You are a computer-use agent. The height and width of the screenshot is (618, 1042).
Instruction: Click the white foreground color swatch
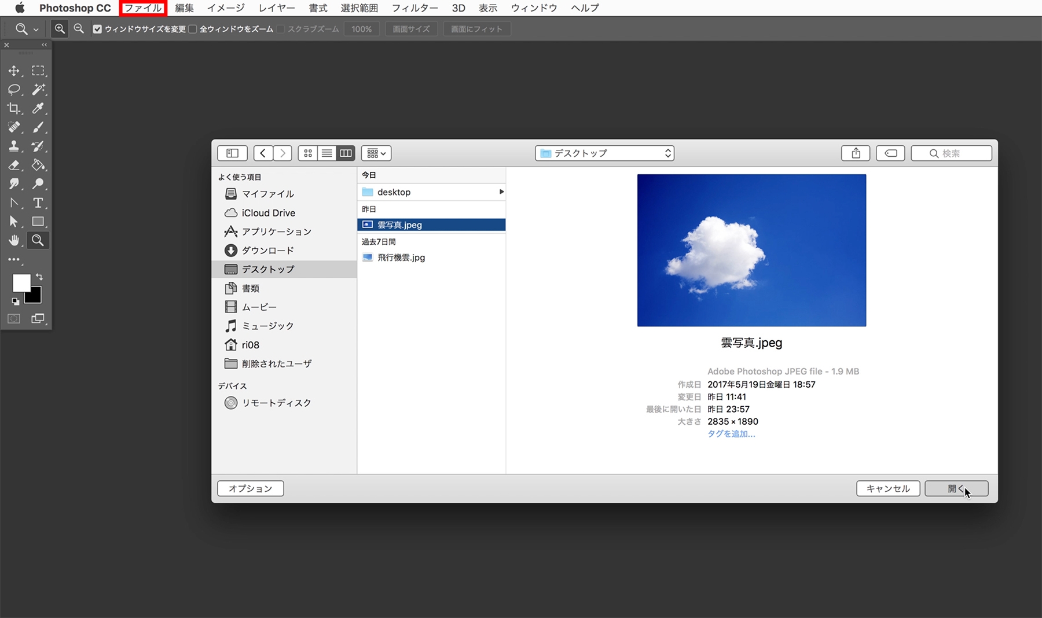coord(20,282)
